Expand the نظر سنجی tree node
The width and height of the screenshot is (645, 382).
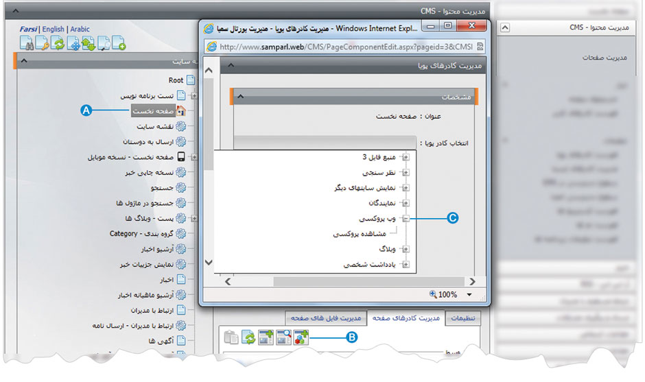(406, 172)
